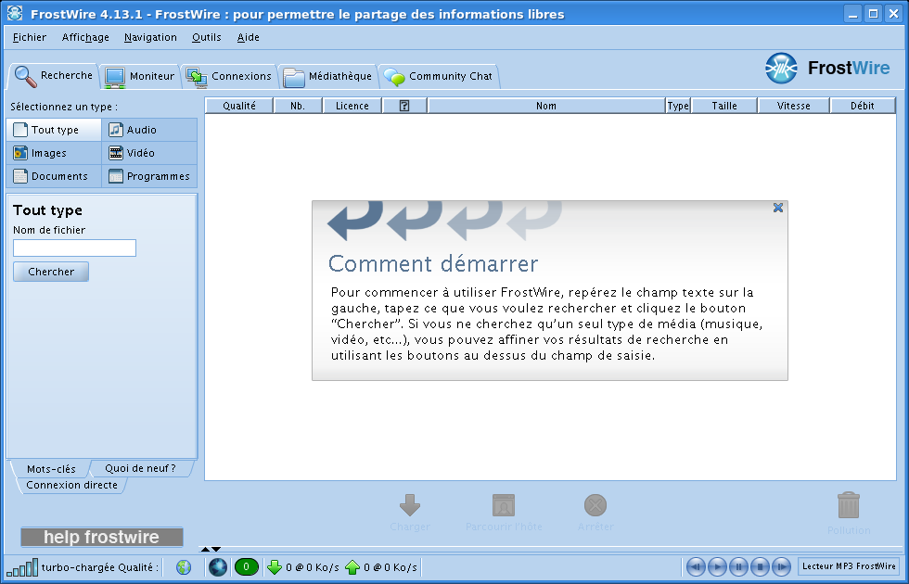Click the dark blue globe status icon
The height and width of the screenshot is (584, 909).
pos(218,567)
